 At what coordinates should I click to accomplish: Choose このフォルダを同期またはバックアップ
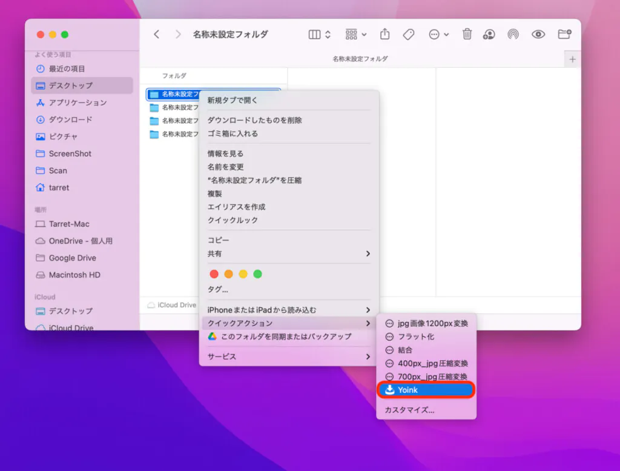coord(289,336)
